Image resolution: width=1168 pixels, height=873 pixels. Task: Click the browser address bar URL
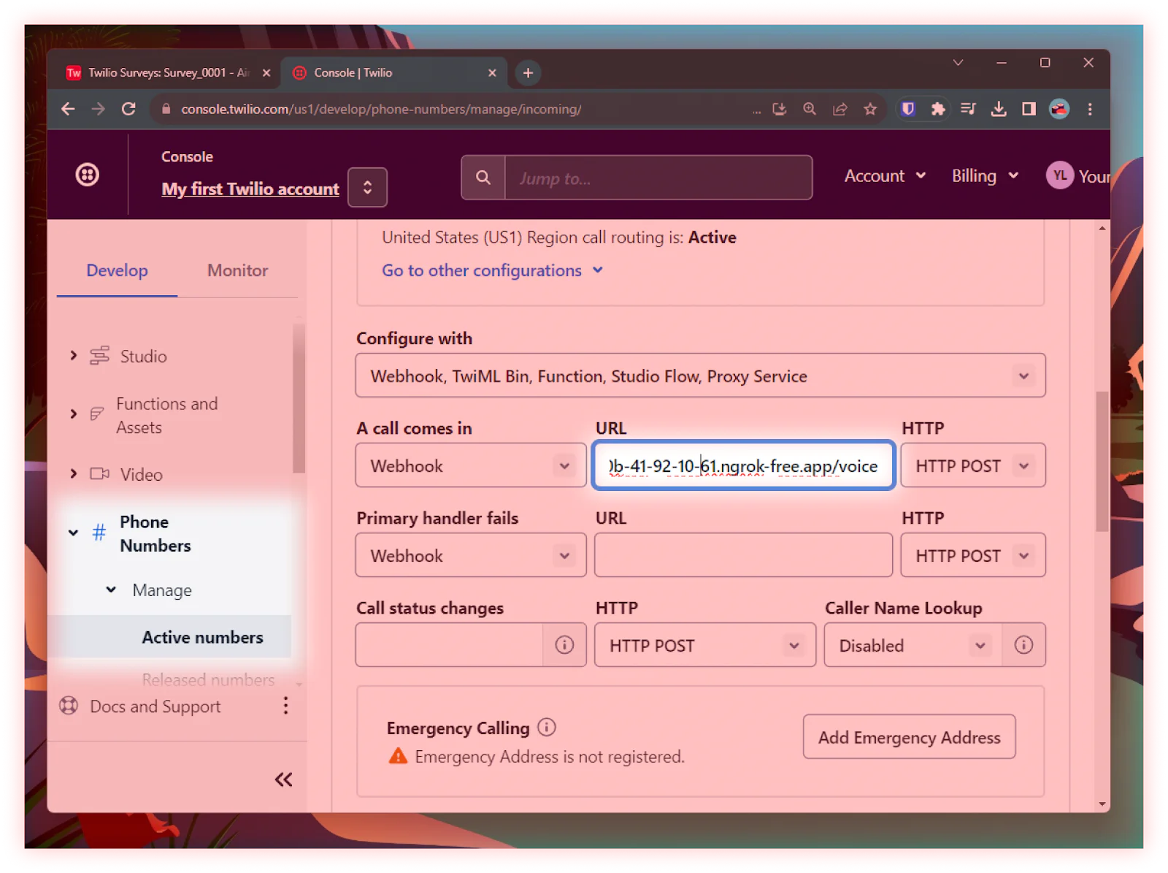pos(381,109)
